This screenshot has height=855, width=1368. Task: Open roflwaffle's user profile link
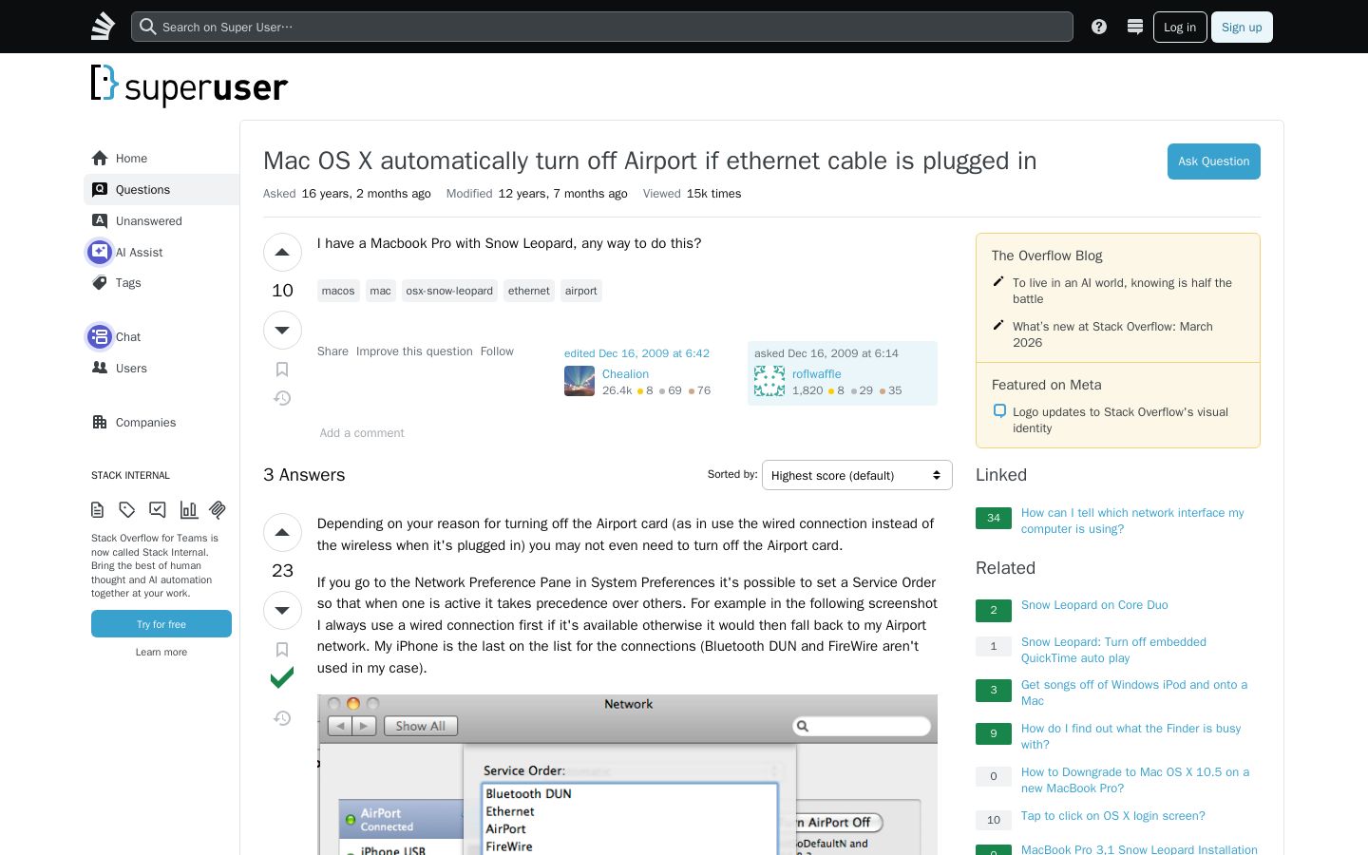tap(817, 374)
